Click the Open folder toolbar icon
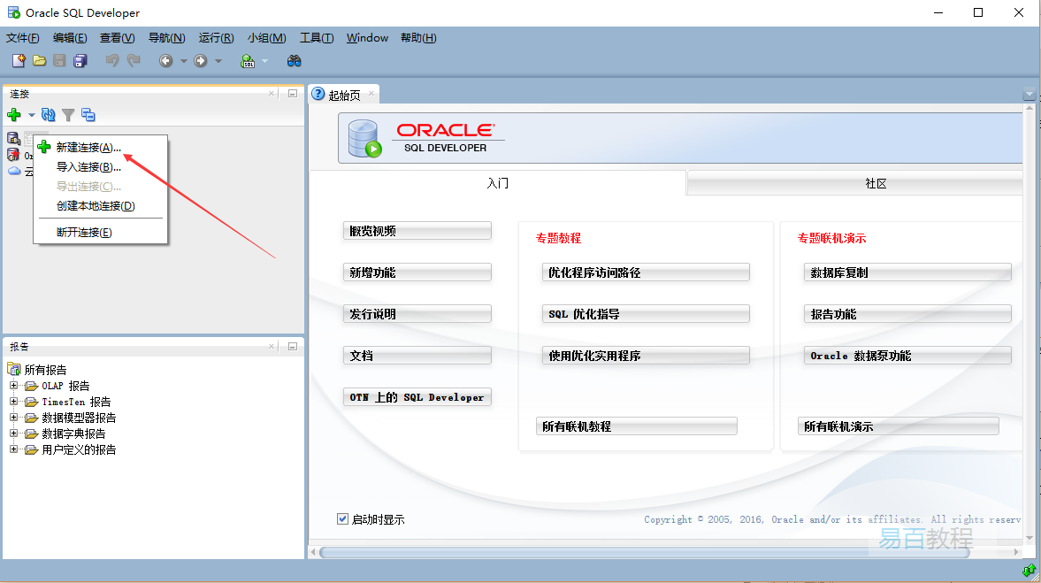Screen dimensions: 1041x583 pos(39,61)
